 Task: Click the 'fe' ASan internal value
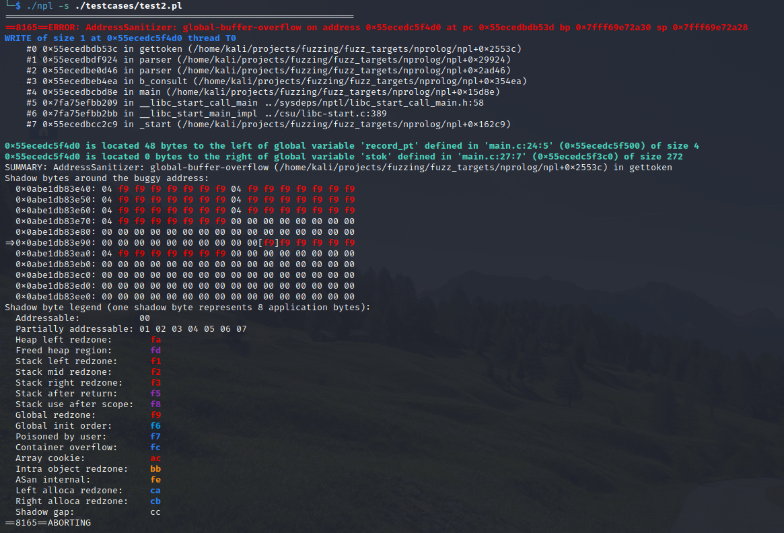pyautogui.click(x=155, y=479)
